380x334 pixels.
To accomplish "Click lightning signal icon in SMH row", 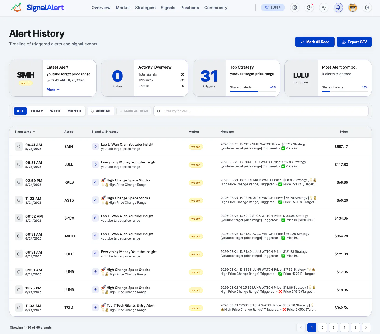I will [x=95, y=147].
